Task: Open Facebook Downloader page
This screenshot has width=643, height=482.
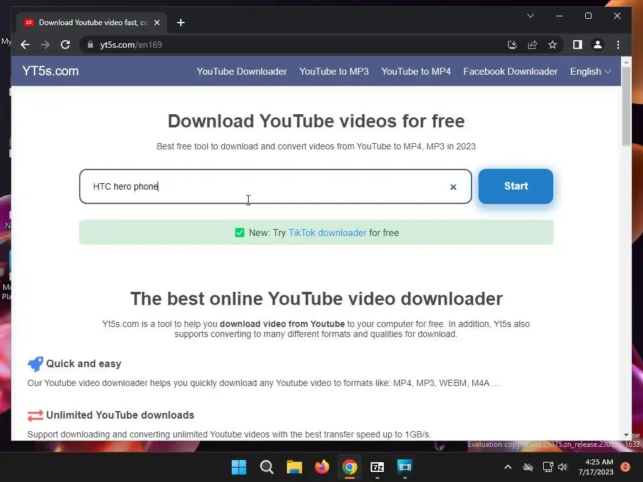Action: (510, 72)
